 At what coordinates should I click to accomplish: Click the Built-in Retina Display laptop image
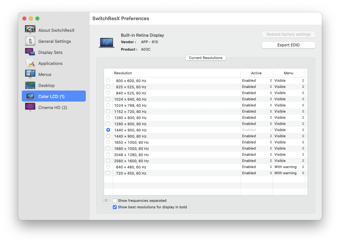point(107,43)
